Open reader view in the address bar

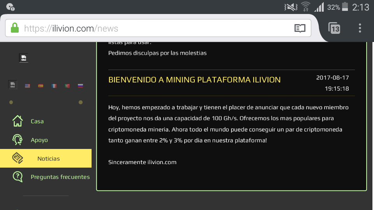tap(300, 28)
